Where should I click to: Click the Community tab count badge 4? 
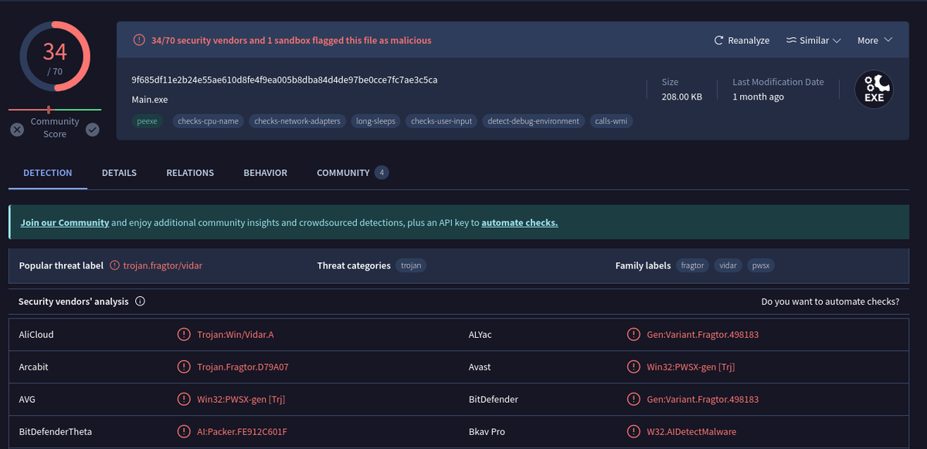(x=382, y=173)
